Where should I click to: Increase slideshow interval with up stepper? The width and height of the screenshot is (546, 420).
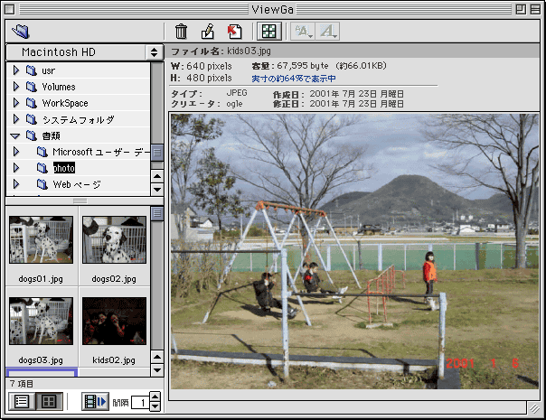click(x=155, y=397)
